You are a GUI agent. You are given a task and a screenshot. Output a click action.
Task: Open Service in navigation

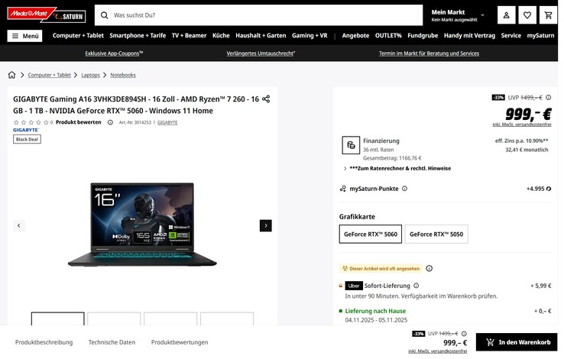point(511,36)
